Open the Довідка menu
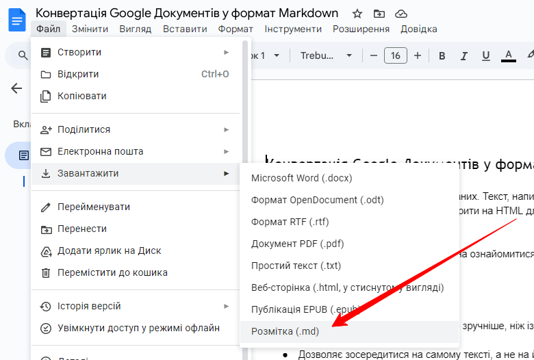This screenshot has width=534, height=360. coord(419,29)
